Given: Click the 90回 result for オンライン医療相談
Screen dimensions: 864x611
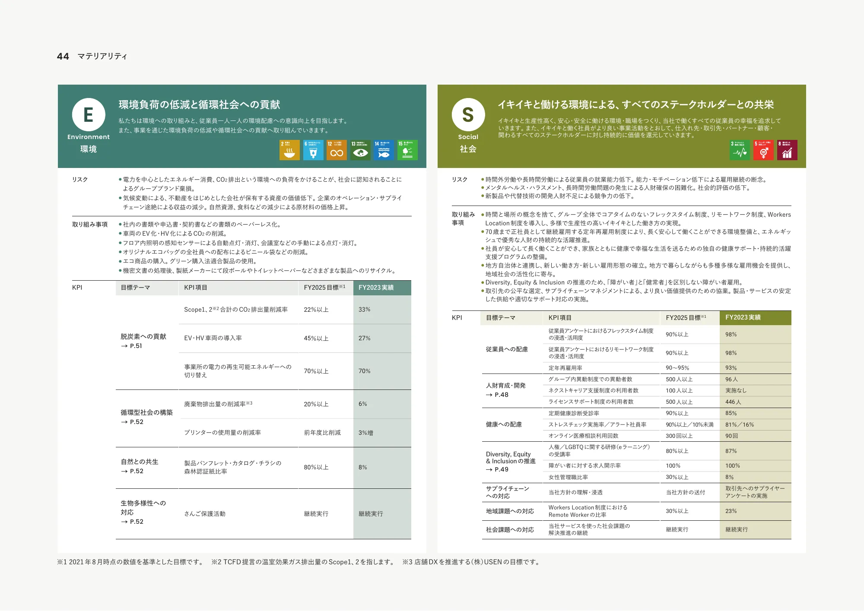Looking at the screenshot, I should [x=731, y=436].
